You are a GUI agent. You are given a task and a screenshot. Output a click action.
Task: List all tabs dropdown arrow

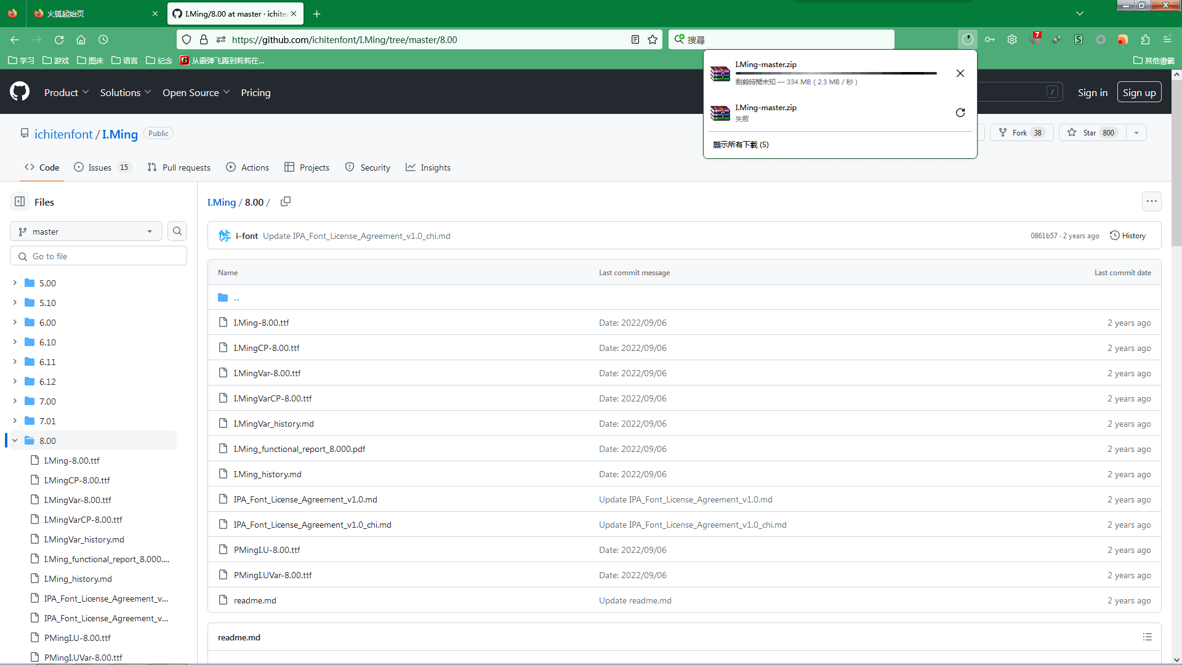pos(1079,14)
